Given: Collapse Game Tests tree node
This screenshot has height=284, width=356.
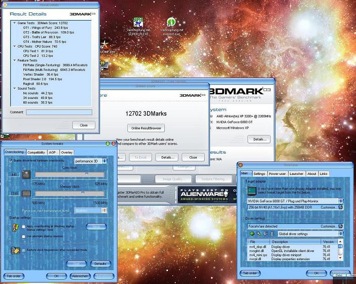Looking at the screenshot, I should tap(15, 23).
